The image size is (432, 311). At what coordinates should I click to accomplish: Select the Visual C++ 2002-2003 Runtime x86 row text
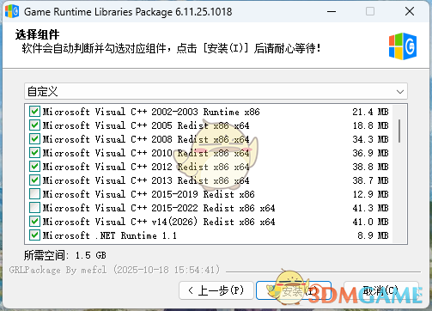click(x=151, y=112)
